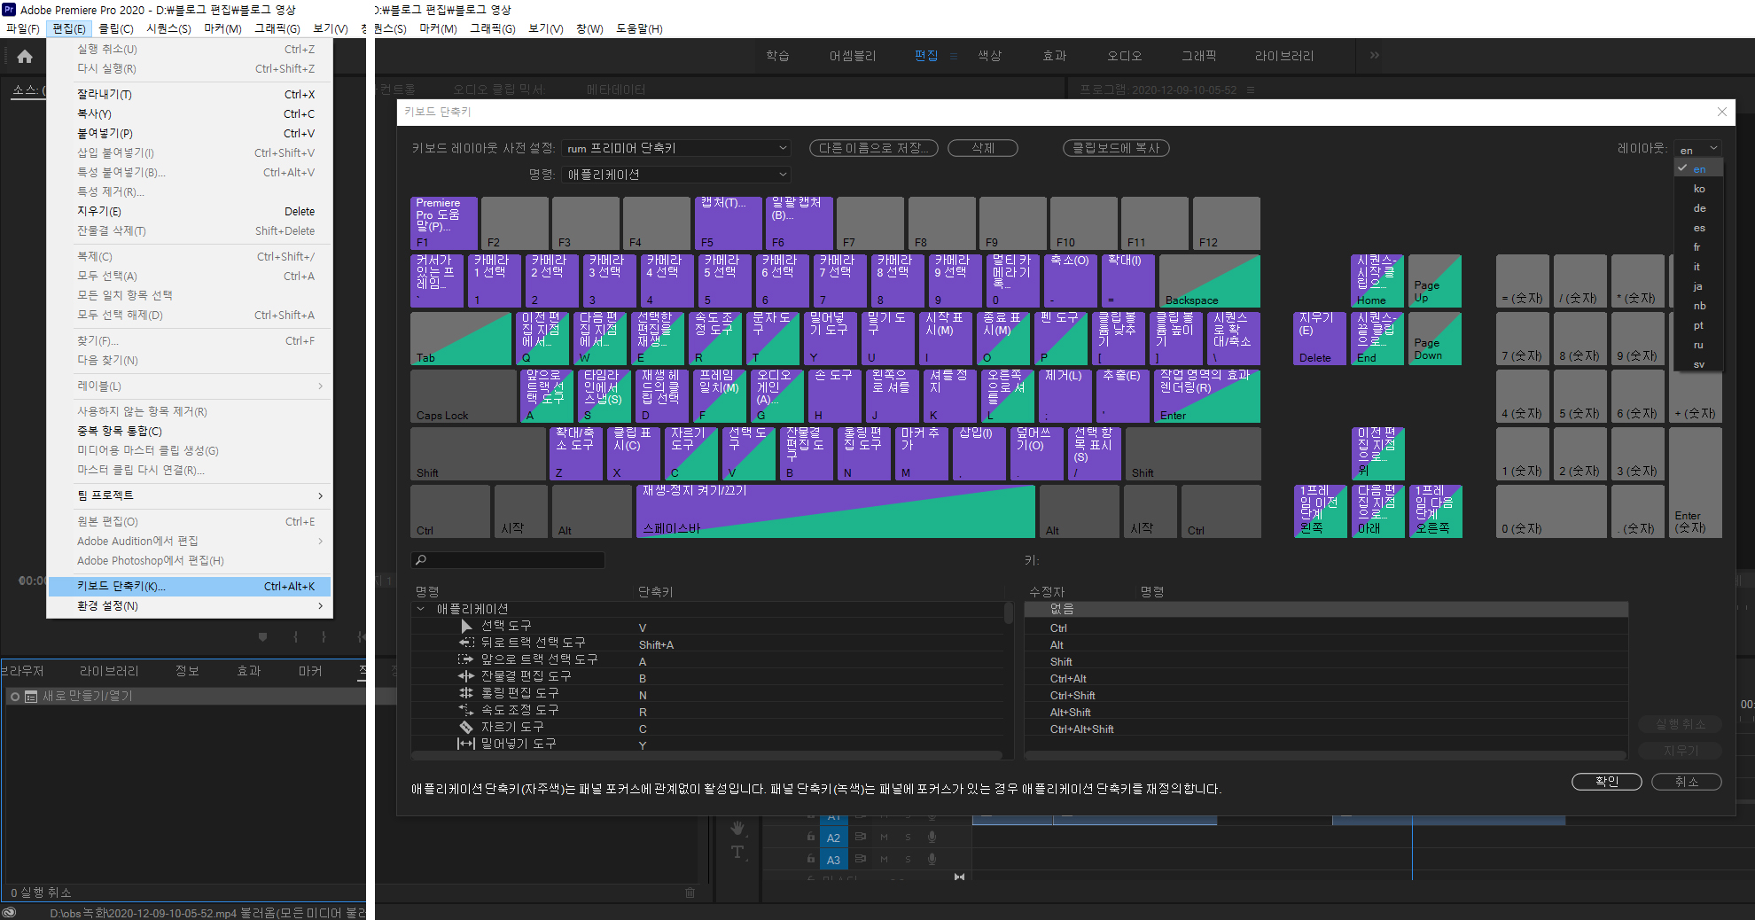Choose 붙여넣기(P) from Edit menu
The height and width of the screenshot is (920, 1755).
pos(190,133)
